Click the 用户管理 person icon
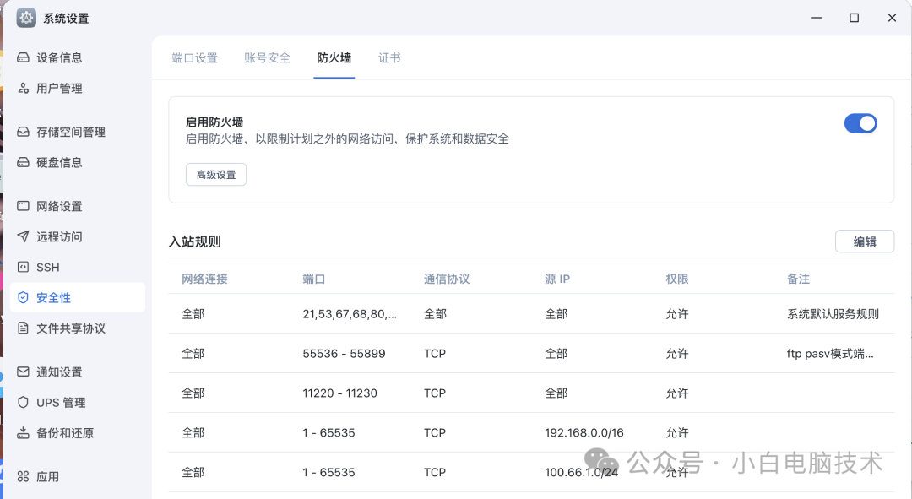The height and width of the screenshot is (499, 912). point(24,88)
